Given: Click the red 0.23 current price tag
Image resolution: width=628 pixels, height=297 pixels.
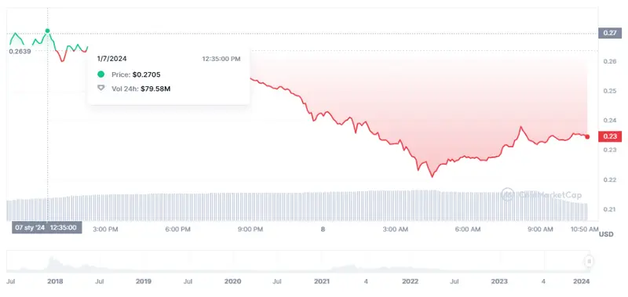Looking at the screenshot, I should click(610, 136).
